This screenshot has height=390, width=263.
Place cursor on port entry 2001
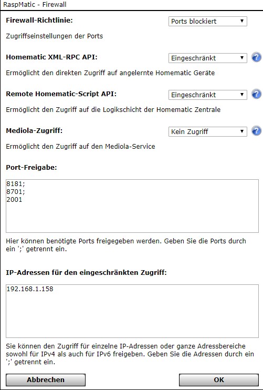14,200
